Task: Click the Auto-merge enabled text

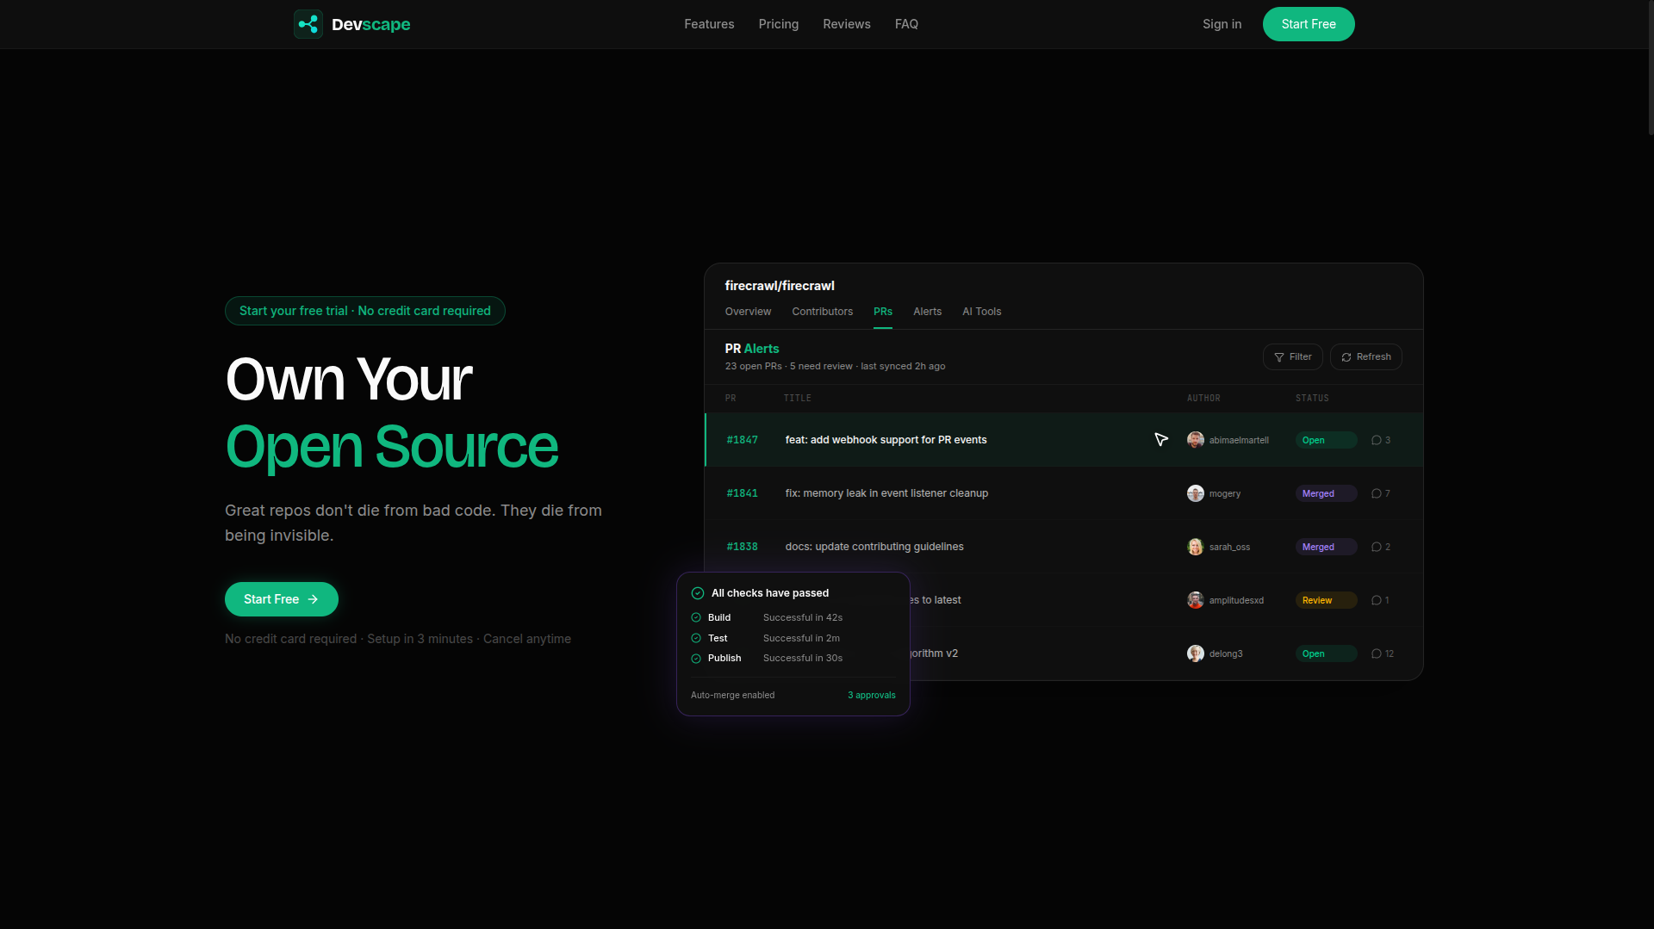Action: (732, 695)
